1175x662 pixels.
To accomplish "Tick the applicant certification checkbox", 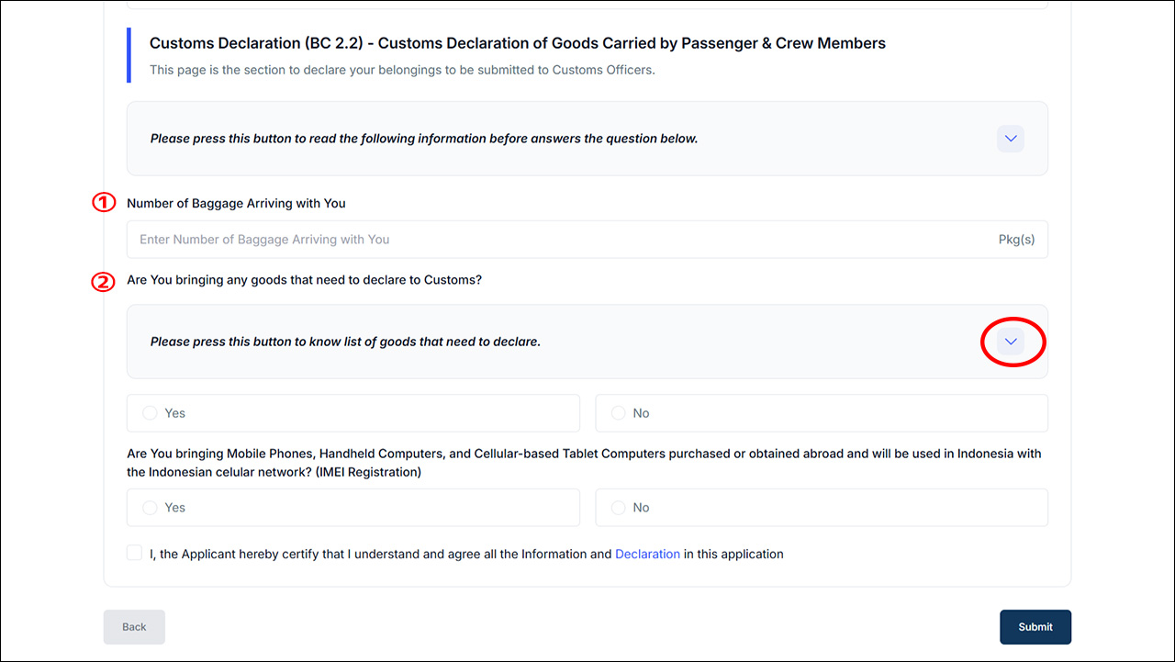I will click(x=135, y=554).
